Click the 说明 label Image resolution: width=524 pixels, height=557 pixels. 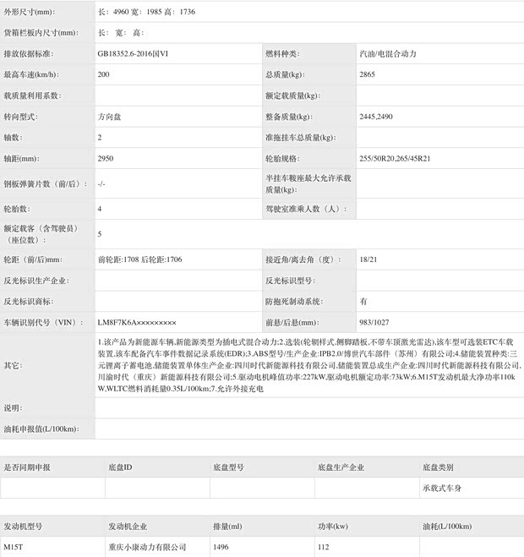click(x=13, y=407)
